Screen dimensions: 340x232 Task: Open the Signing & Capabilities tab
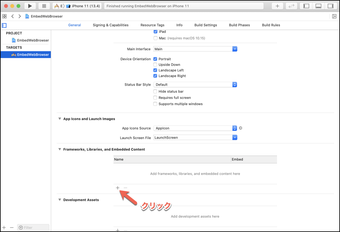click(111, 25)
